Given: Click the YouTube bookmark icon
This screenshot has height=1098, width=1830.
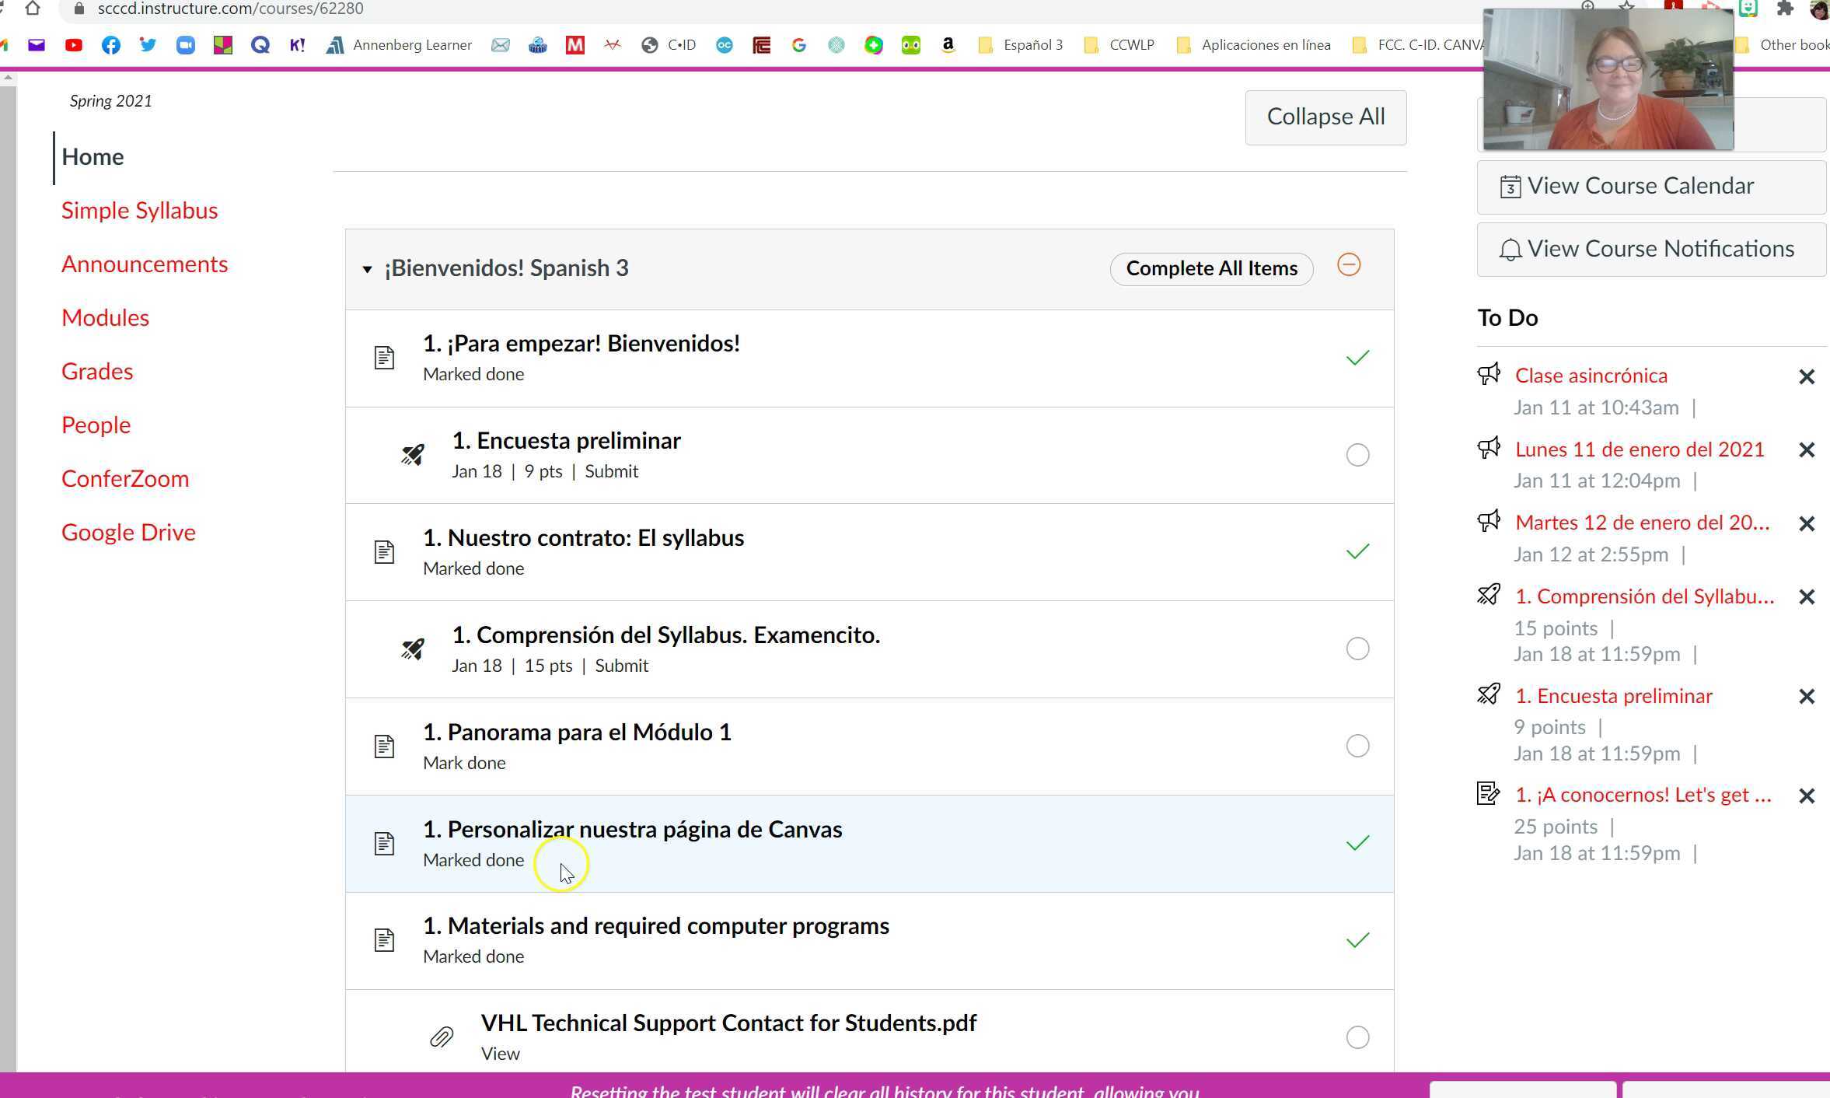Looking at the screenshot, I should 74,45.
